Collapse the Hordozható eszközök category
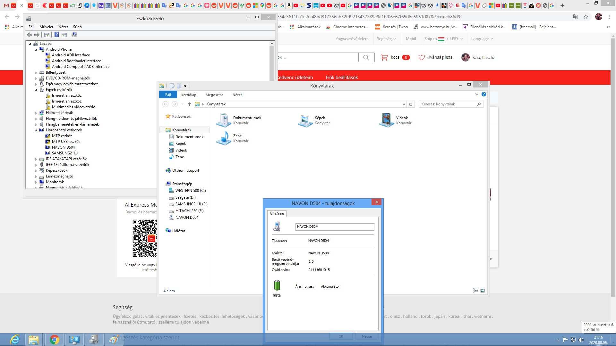Viewport: 616px width, 346px height. click(x=36, y=130)
